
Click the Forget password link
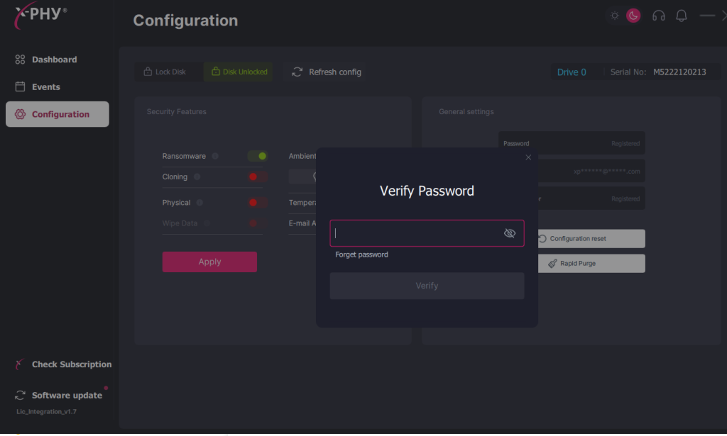point(361,255)
